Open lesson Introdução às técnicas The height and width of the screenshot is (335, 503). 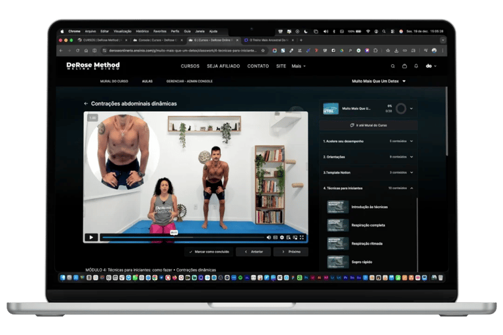point(369,207)
